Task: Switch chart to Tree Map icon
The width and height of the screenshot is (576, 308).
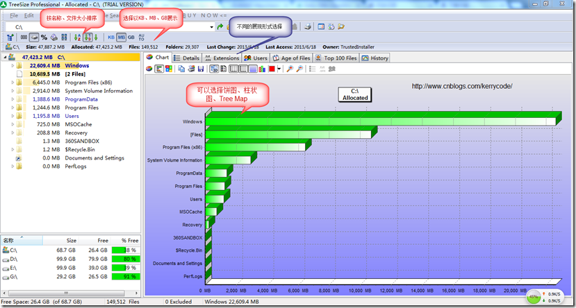Action: tap(169, 69)
